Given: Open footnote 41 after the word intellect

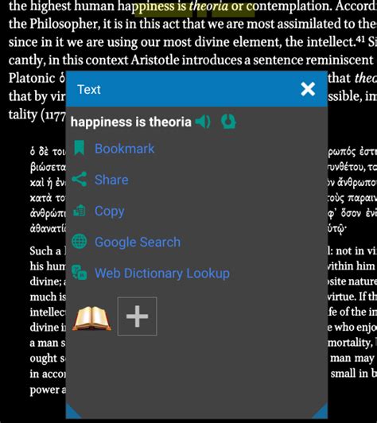Looking at the screenshot, I should click(x=361, y=40).
